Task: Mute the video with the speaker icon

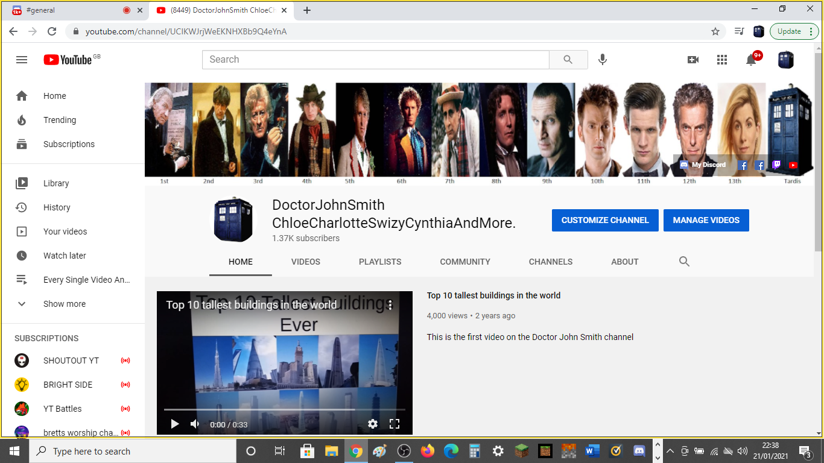Action: tap(195, 424)
